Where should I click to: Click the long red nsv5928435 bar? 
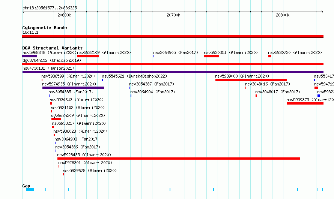click(x=179, y=159)
